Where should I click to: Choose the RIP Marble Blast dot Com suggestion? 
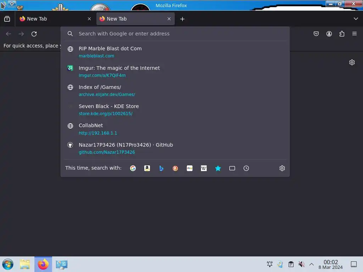coord(175,52)
